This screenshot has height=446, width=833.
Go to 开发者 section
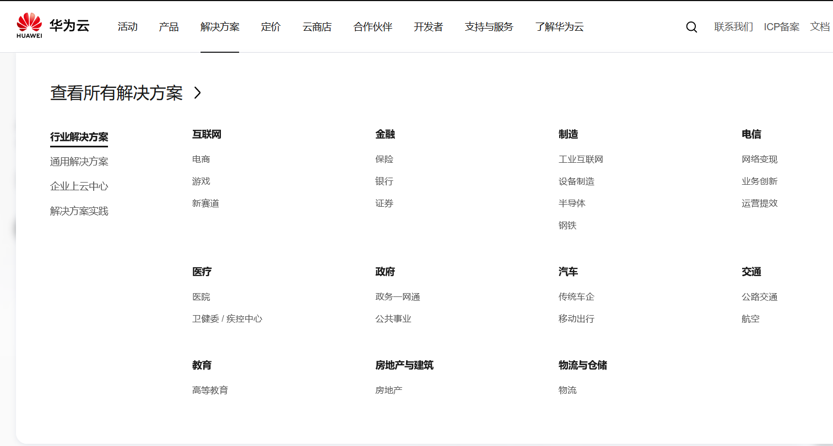(428, 26)
